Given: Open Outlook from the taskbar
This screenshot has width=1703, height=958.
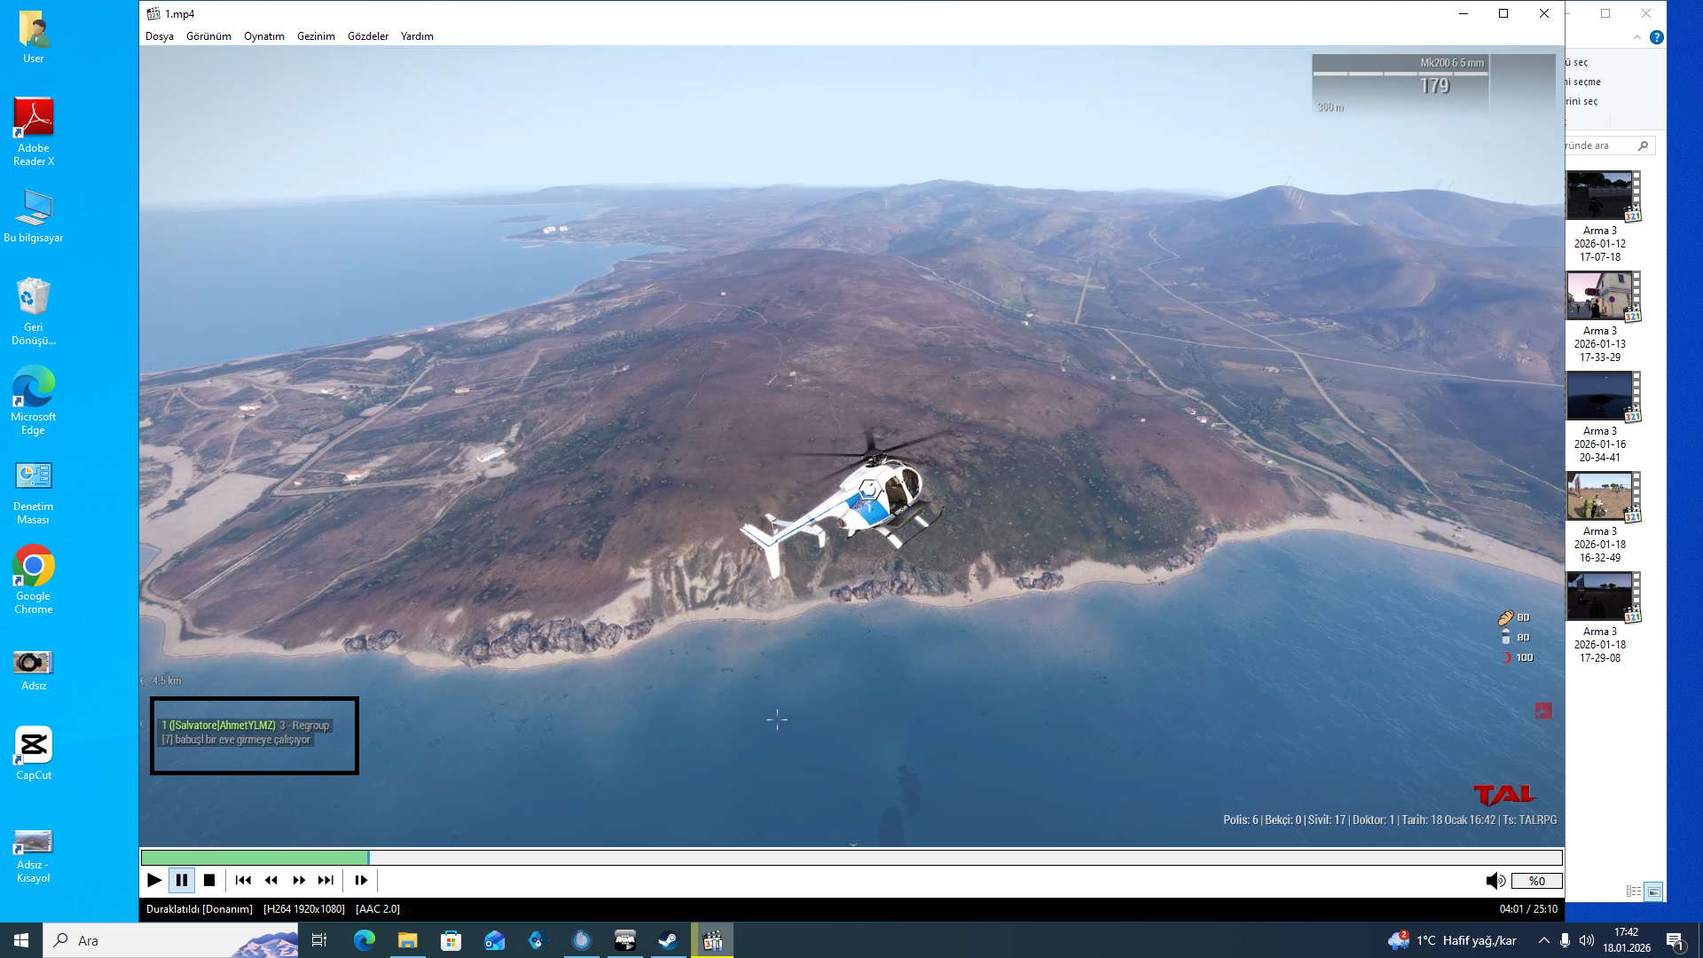Looking at the screenshot, I should tap(495, 940).
